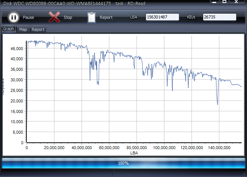Click the '120,000,000' x-axis label
This screenshot has height=177, width=247.
click(192, 148)
